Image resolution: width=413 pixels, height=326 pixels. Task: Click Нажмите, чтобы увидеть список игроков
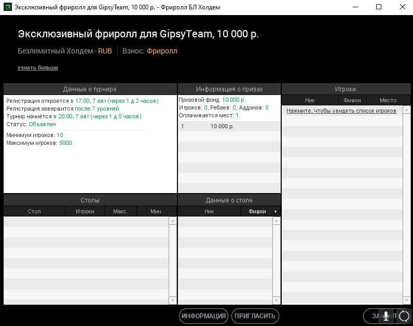tap(341, 111)
